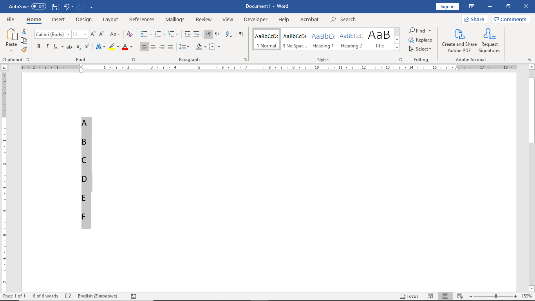Toggle Bold formatting

click(x=39, y=47)
